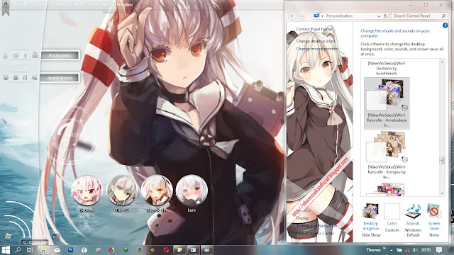Expand the Themes toolbar chevron
The height and width of the screenshot is (255, 454).
point(384,249)
